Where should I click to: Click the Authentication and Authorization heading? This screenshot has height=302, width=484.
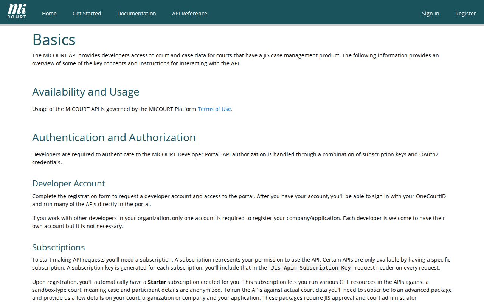pos(114,137)
